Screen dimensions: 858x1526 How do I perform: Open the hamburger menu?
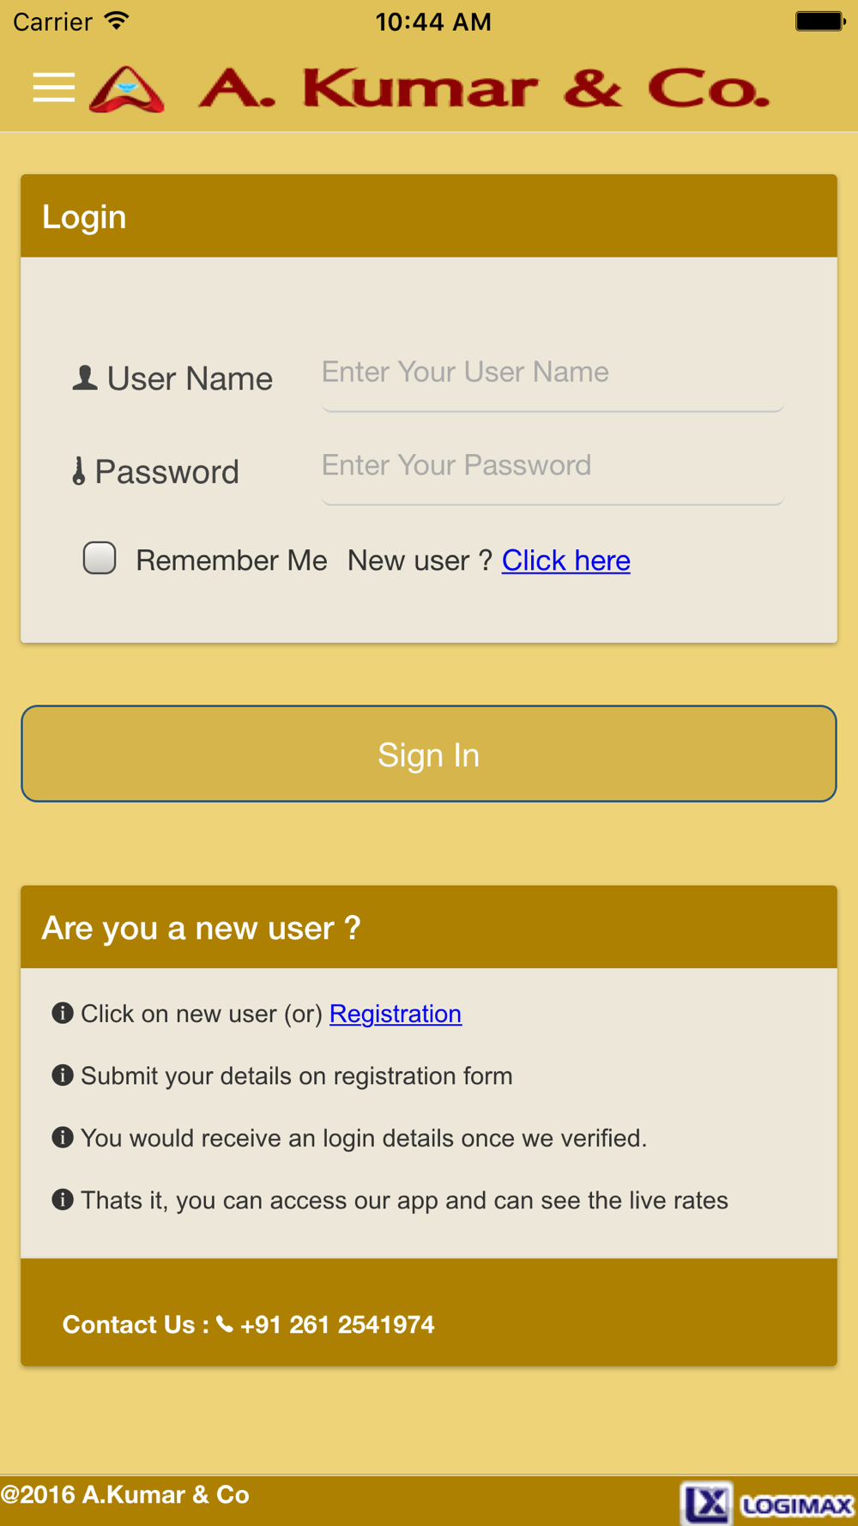53,88
